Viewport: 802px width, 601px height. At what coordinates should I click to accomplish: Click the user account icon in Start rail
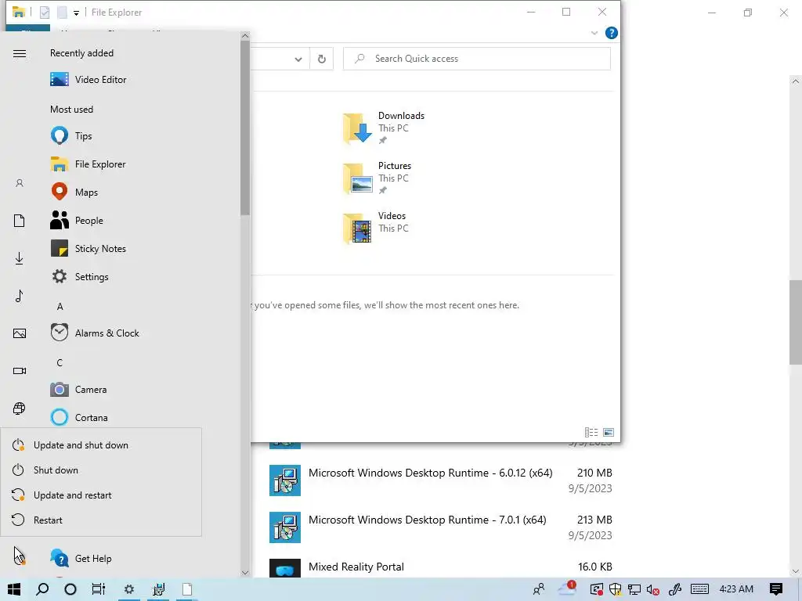20,183
